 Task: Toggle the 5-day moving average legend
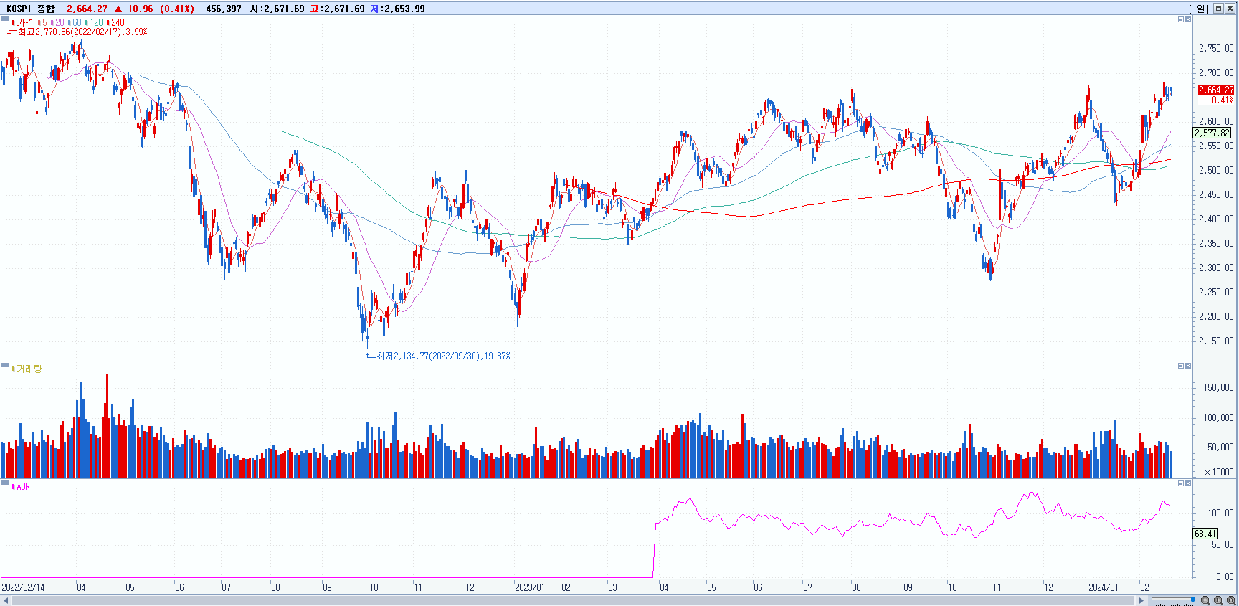[x=42, y=23]
